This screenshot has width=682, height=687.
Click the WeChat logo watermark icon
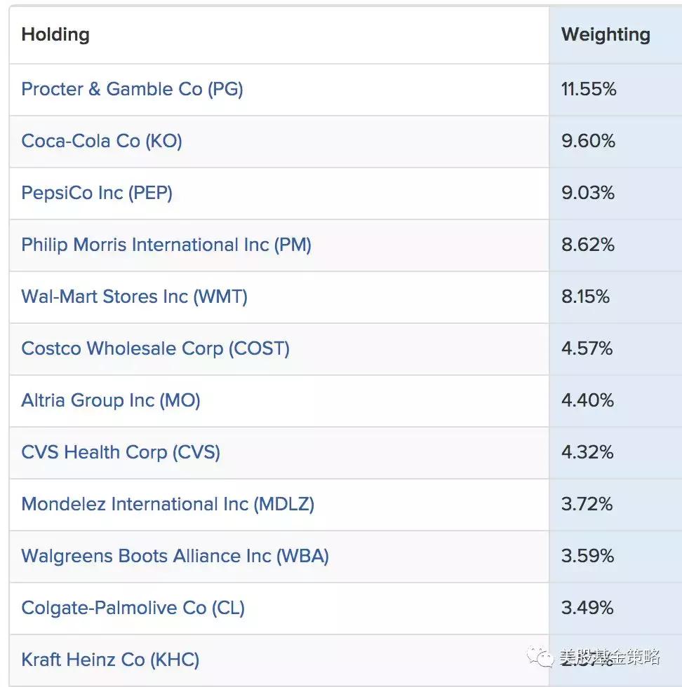(541, 658)
